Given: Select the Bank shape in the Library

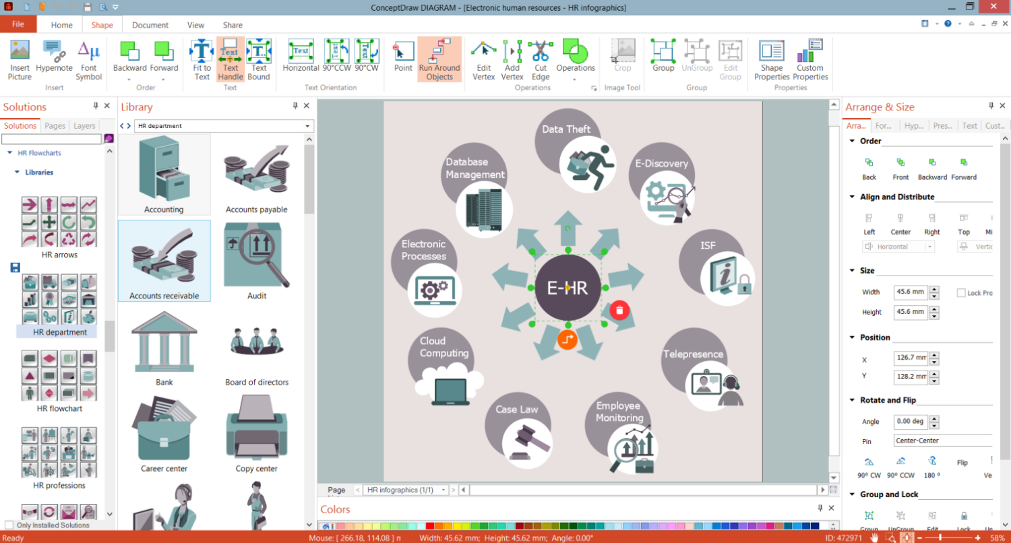Looking at the screenshot, I should pos(164,349).
